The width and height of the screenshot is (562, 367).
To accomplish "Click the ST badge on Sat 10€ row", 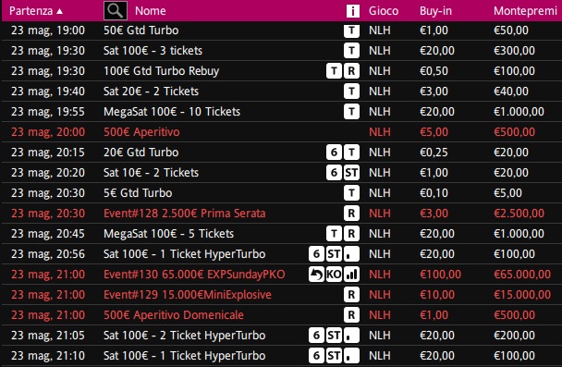I will point(351,172).
